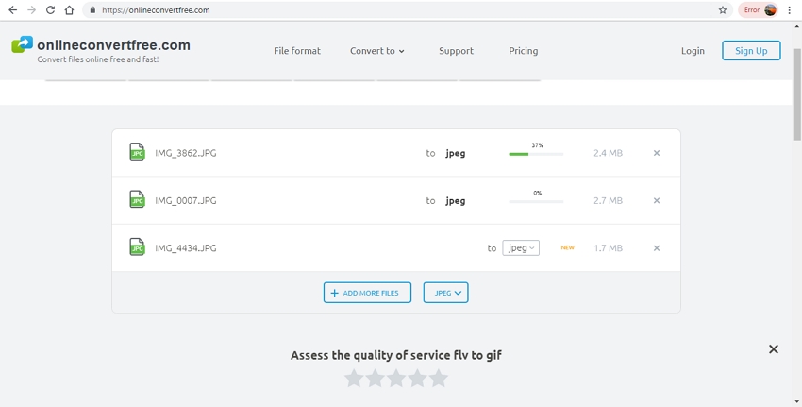Screen dimensions: 802x407
Task: Expand the Convert to menu
Action: [376, 51]
